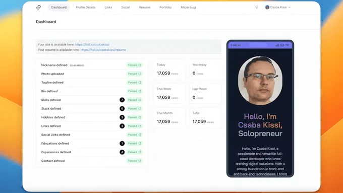
Task: Click the '(csabakissi)' nickname text
Action: tap(77, 65)
